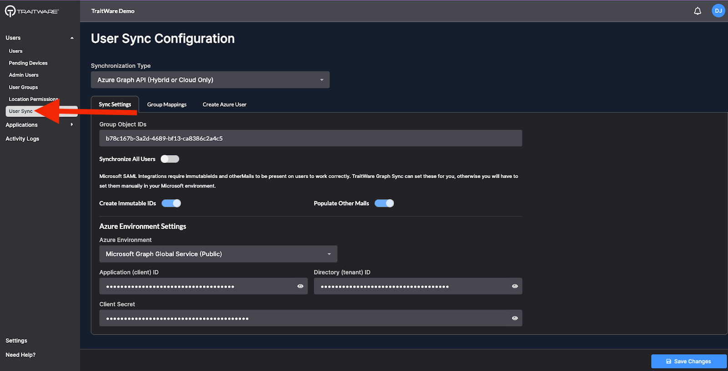Open the DJ user avatar menu

[x=718, y=11]
